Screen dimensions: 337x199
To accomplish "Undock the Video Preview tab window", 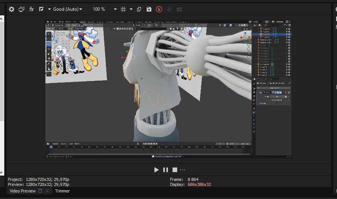I will 40,191.
